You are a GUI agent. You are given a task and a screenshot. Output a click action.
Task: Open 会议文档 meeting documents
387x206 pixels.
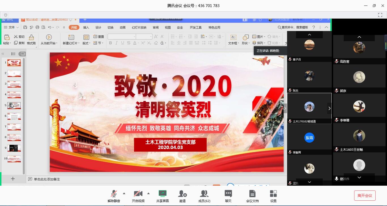click(252, 194)
